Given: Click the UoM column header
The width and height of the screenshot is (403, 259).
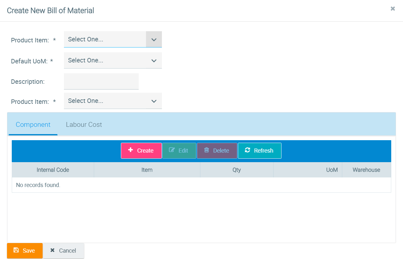Looking at the screenshot, I should point(332,170).
